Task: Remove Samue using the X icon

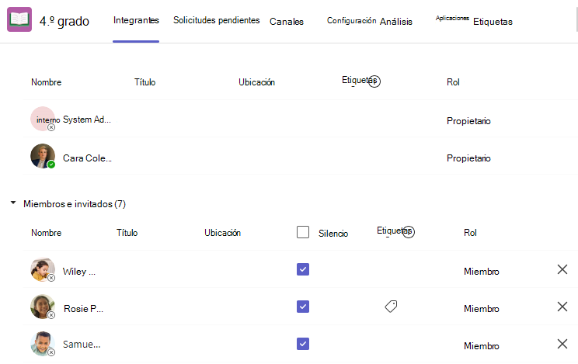Action: [562, 344]
